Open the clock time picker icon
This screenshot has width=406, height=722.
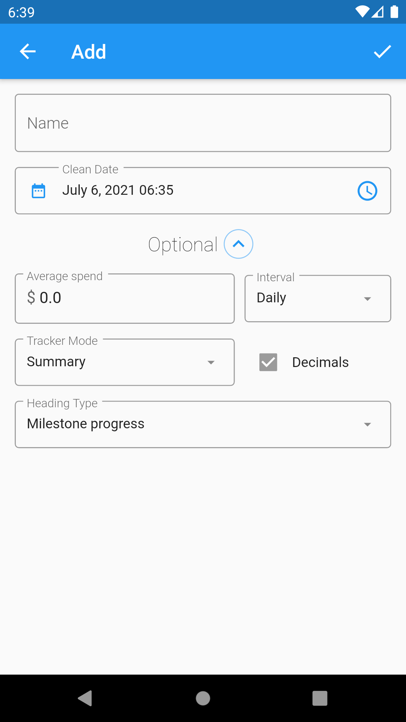[367, 191]
